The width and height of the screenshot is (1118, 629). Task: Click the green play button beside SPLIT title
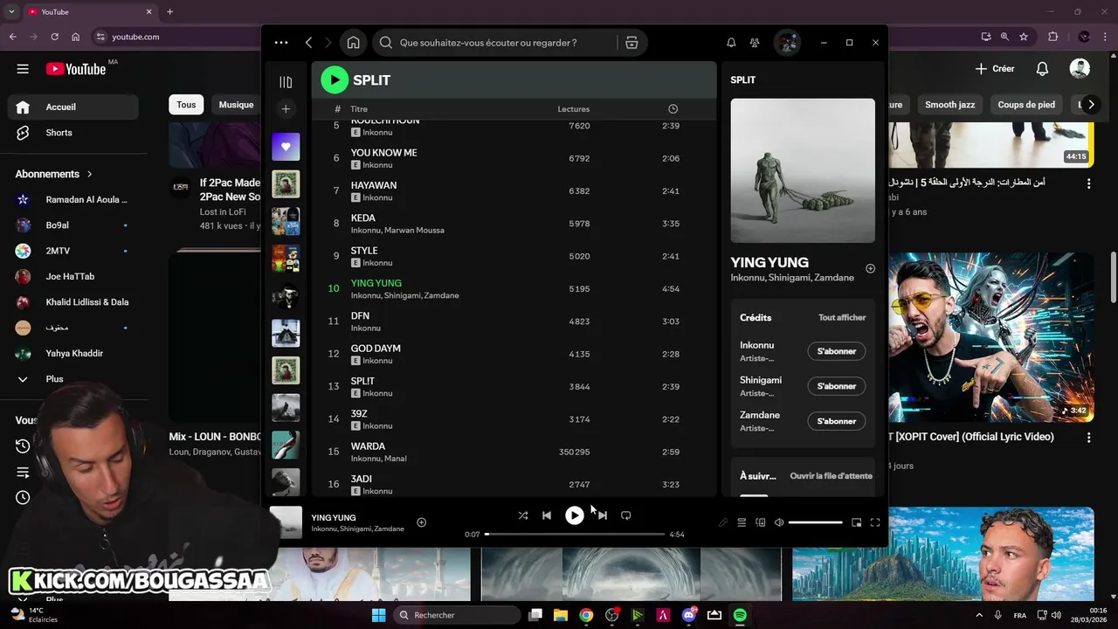click(x=335, y=79)
